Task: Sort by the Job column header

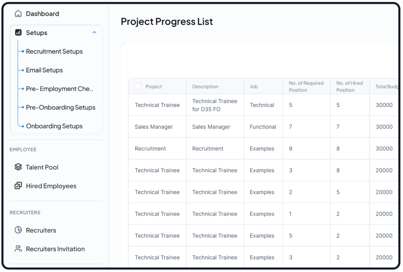Action: (253, 87)
